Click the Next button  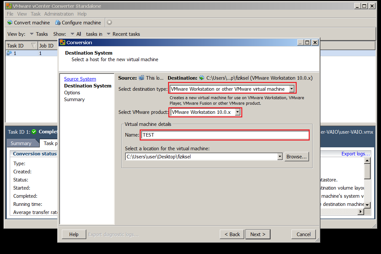pos(258,234)
